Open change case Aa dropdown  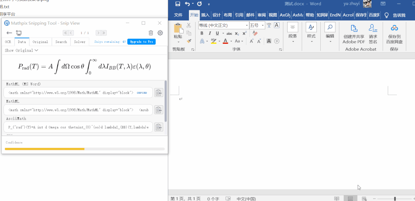click(239, 41)
